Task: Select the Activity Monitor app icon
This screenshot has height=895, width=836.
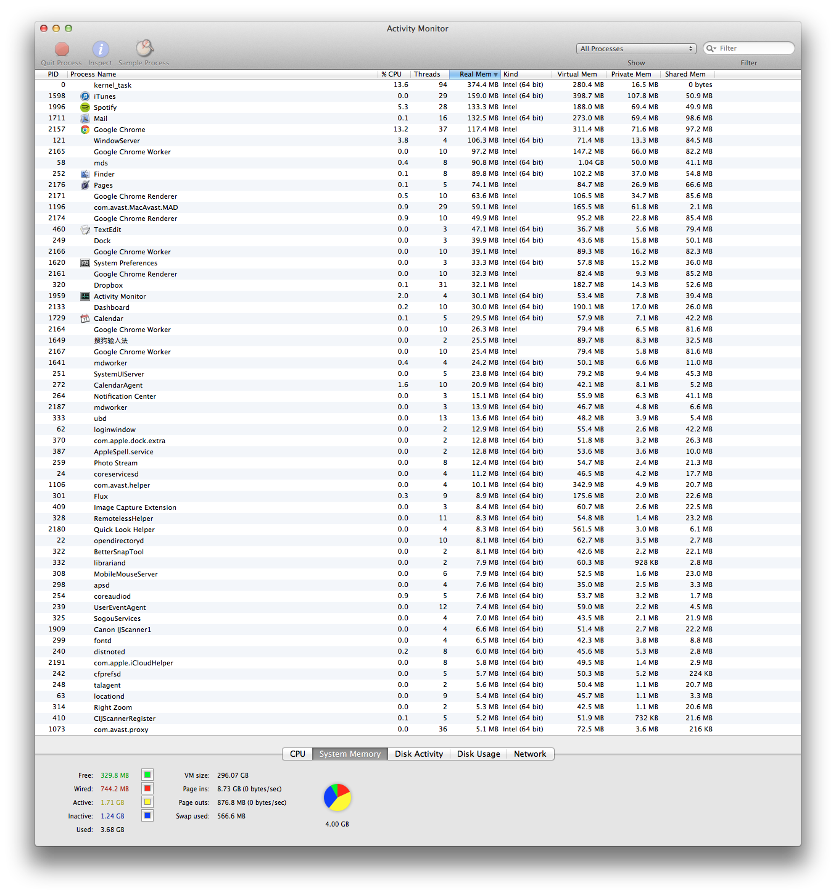Action: click(85, 296)
